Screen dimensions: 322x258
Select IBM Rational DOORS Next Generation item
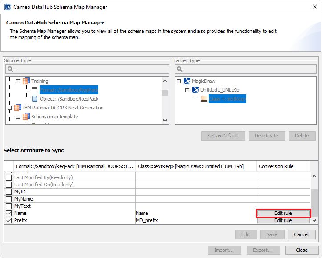pos(63,108)
